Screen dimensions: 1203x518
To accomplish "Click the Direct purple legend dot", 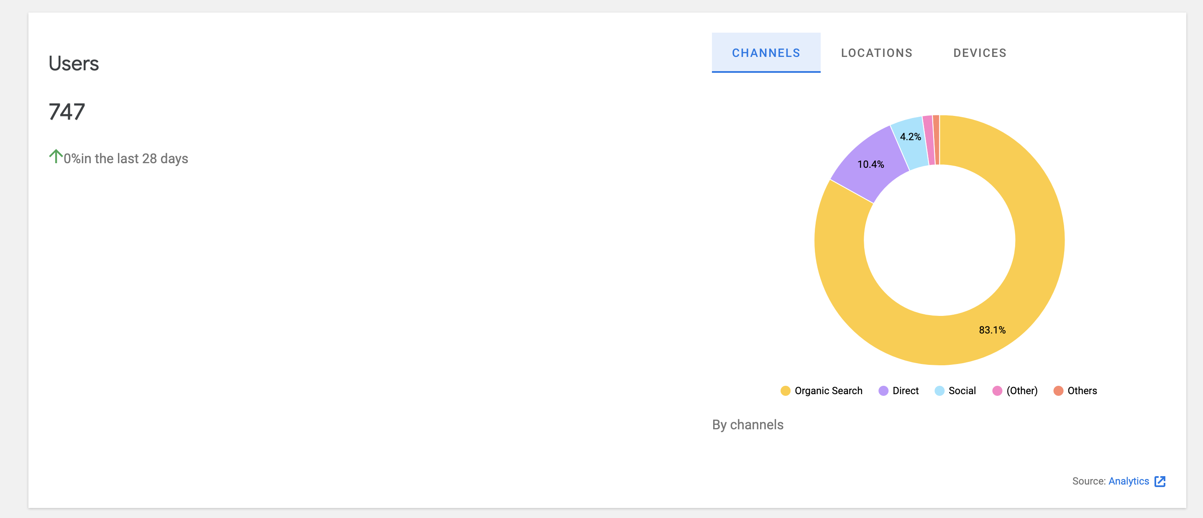I will pos(883,390).
